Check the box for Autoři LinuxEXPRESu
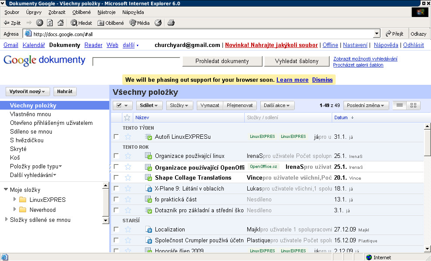431x261 pixels. (x=116, y=137)
